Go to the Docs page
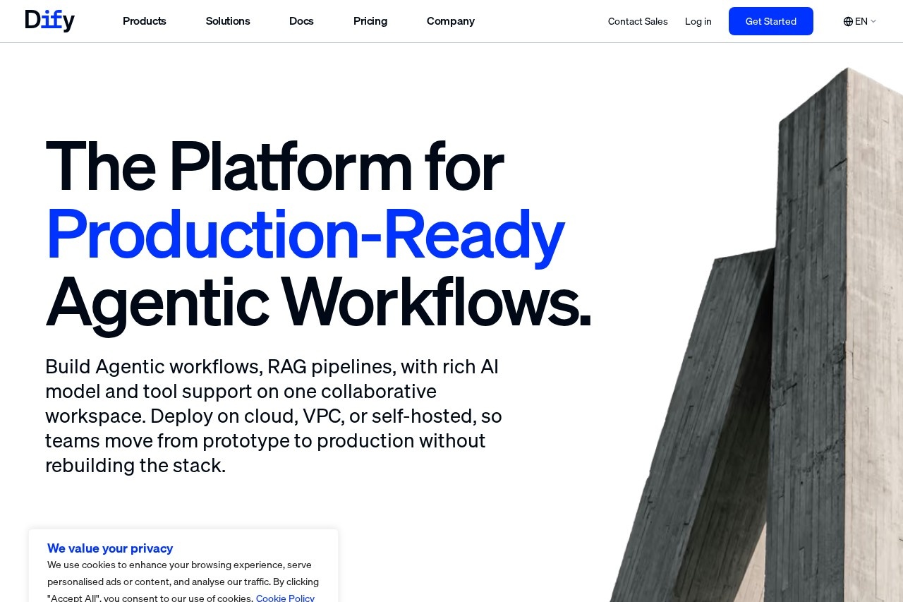The width and height of the screenshot is (903, 602). coord(301,21)
